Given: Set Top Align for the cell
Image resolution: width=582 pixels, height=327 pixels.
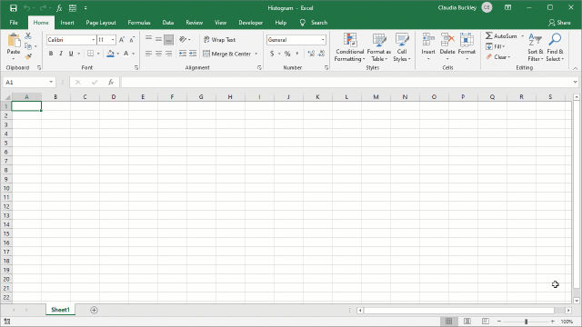Looking at the screenshot, I should pyautogui.click(x=148, y=39).
